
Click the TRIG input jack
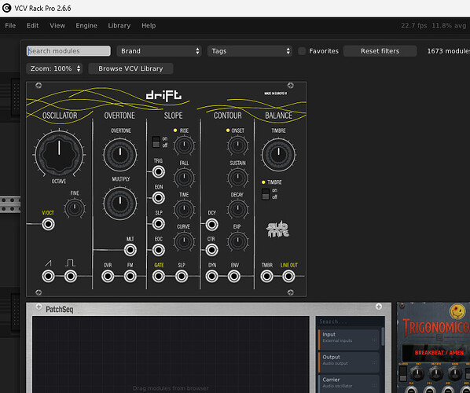coord(159,172)
